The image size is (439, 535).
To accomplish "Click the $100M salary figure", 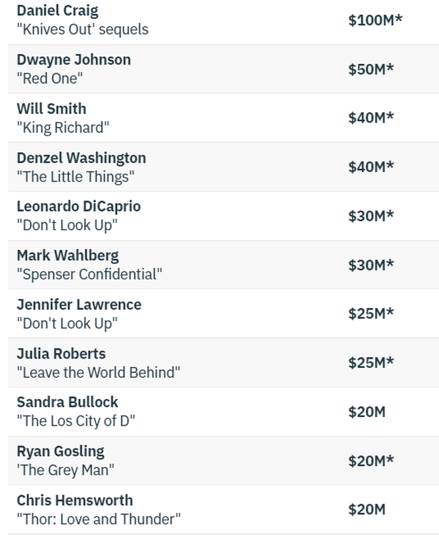I will point(375,20).
